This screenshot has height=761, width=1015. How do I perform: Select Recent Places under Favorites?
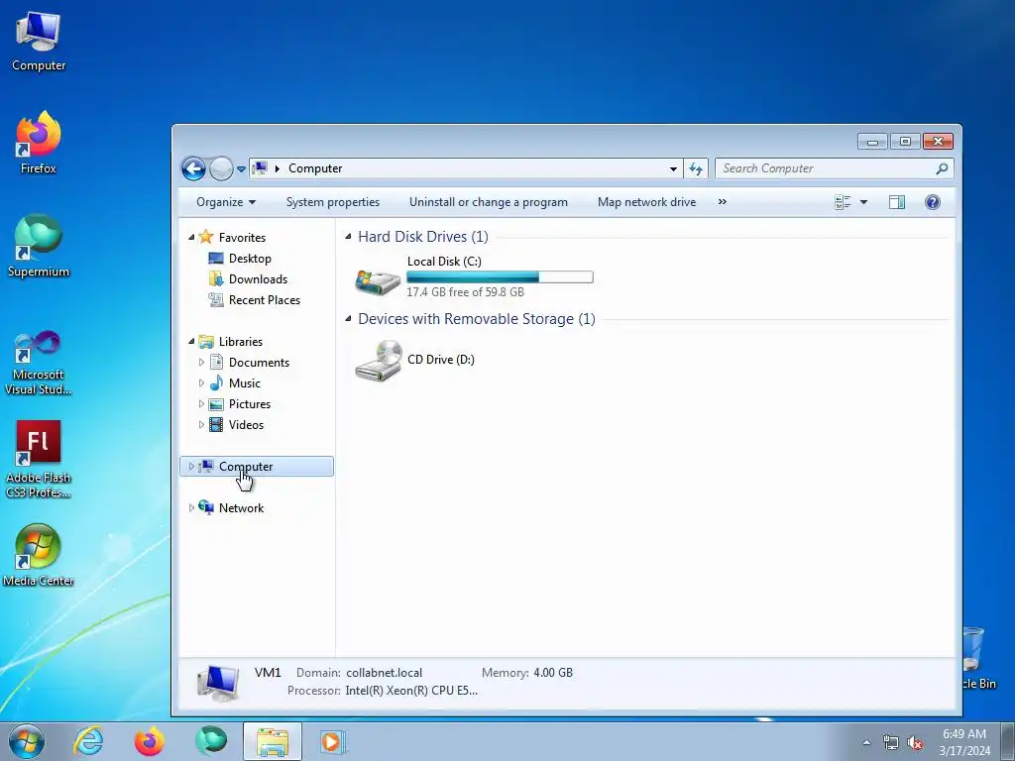(264, 299)
